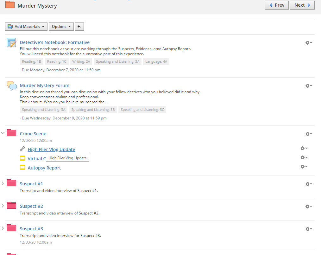This screenshot has height=255, width=321.
Task: Go to the next folder with Next
Action: point(302,5)
